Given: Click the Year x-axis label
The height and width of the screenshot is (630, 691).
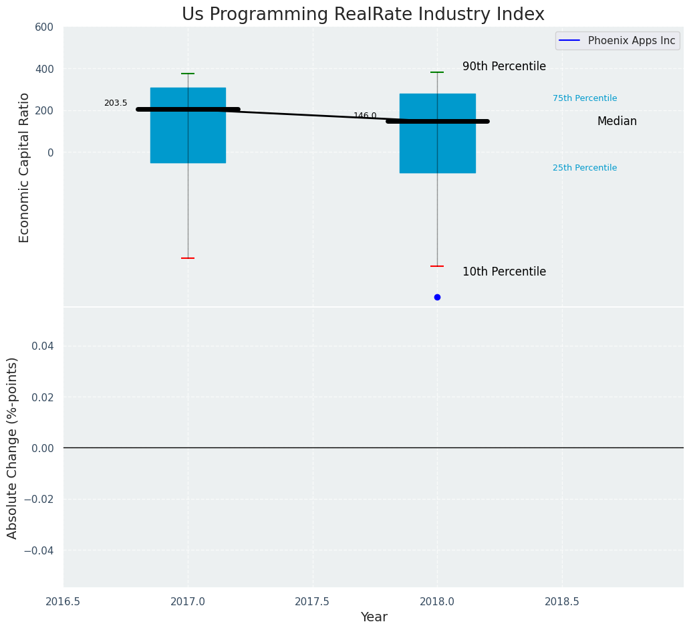Looking at the screenshot, I should point(374,617).
